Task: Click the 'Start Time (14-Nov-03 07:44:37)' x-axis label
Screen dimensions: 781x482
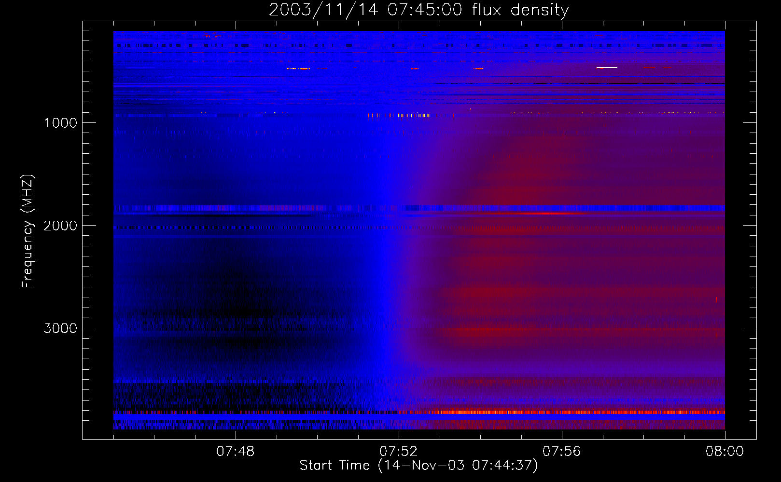Action: coord(418,466)
